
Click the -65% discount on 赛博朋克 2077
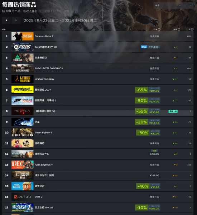141,90
